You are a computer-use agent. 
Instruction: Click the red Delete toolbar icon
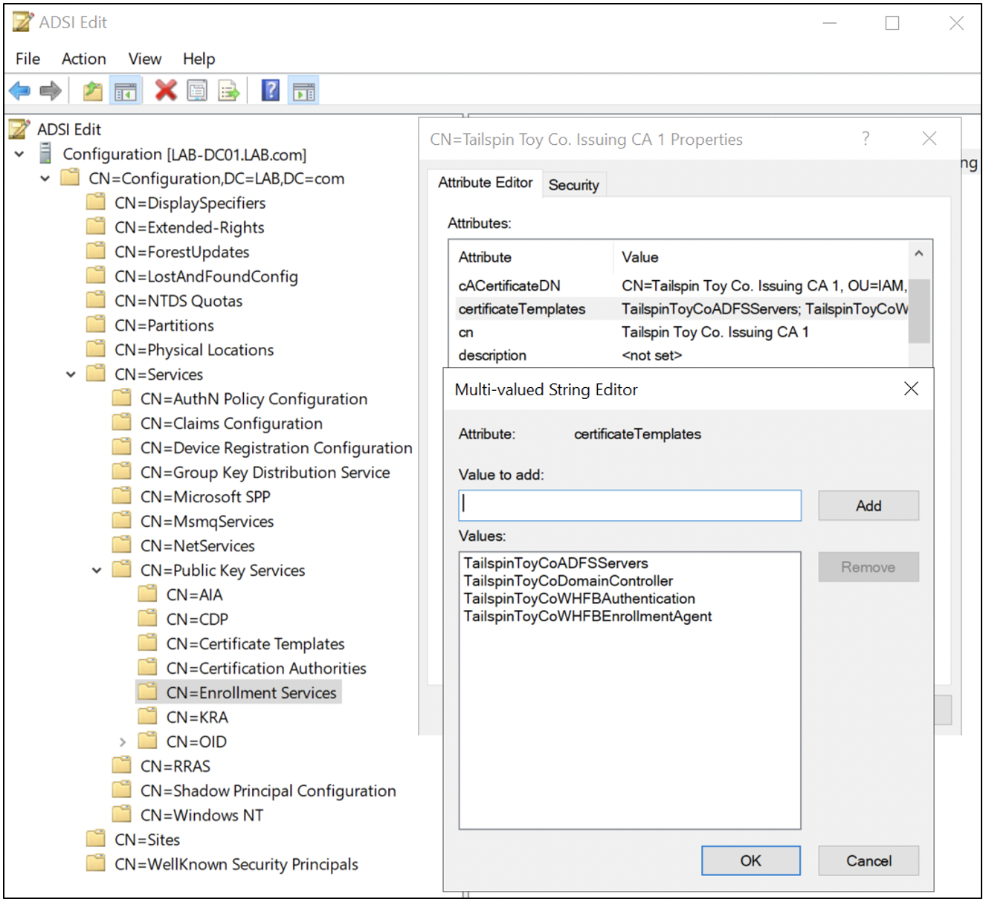[x=165, y=91]
